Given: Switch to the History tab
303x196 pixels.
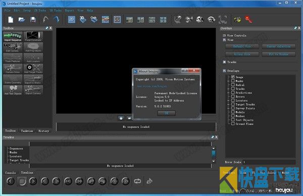Looking at the screenshot, I should pyautogui.click(x=43, y=131).
